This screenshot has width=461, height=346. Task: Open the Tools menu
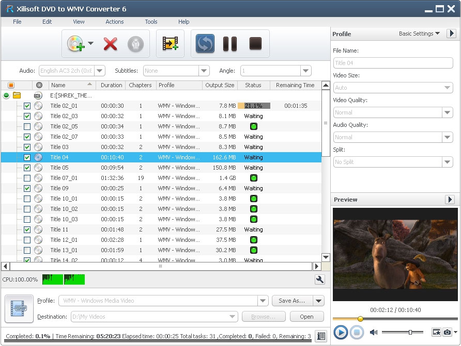pos(151,22)
